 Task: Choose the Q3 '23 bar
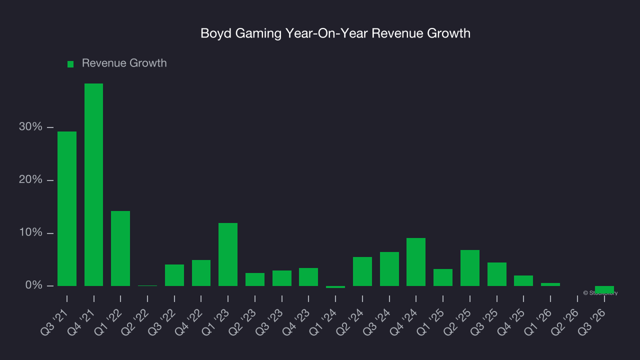tap(282, 278)
